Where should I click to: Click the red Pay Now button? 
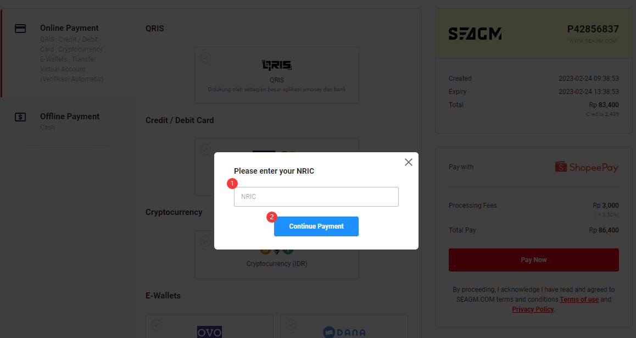[x=534, y=260]
